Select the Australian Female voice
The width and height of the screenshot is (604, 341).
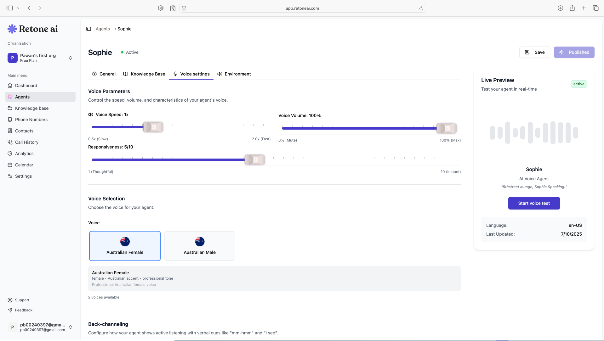click(x=125, y=246)
